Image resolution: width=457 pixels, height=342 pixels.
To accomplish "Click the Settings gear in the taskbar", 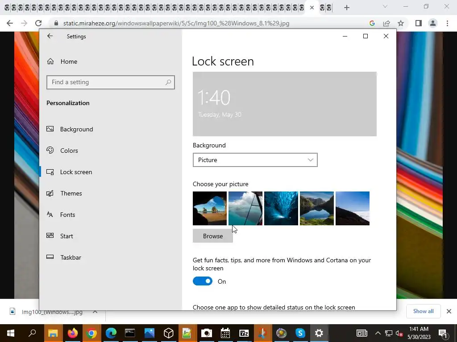I will tap(319, 333).
